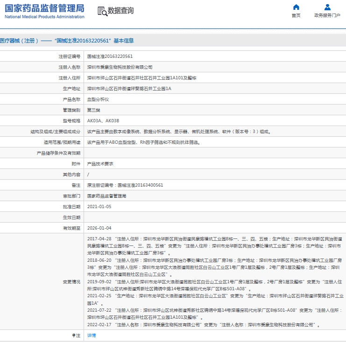
Task: Click approval department 国家药品监督管理局 value
Action: [x=106, y=196]
